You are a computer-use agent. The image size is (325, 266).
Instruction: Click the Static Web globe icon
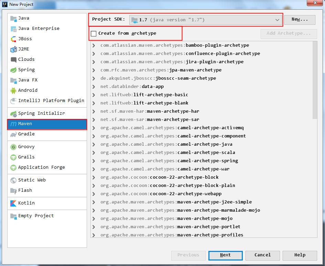(13, 180)
